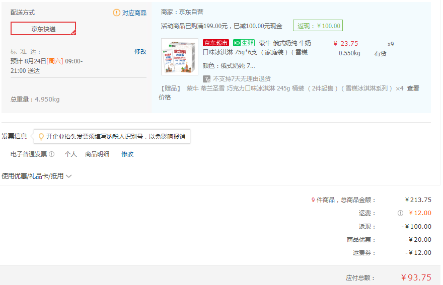Click the info icon beside 电子普通发票
443x285 pixels.
[51, 154]
